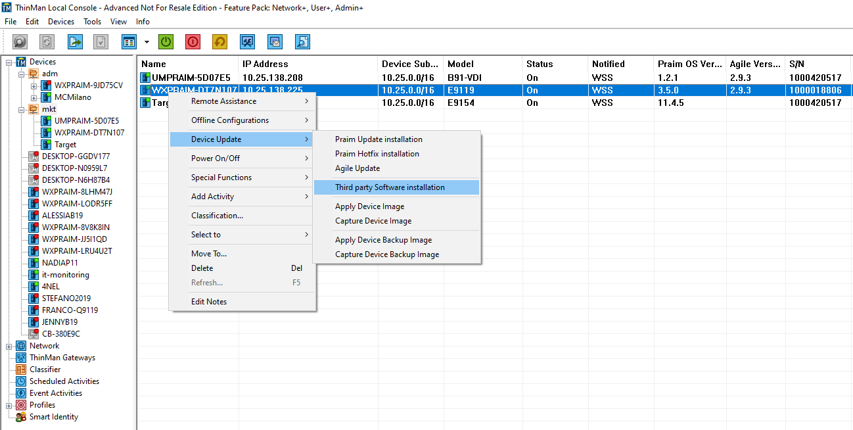Screen dimensions: 853x430
Task: Collapse the mkt group node
Action: click(22, 109)
